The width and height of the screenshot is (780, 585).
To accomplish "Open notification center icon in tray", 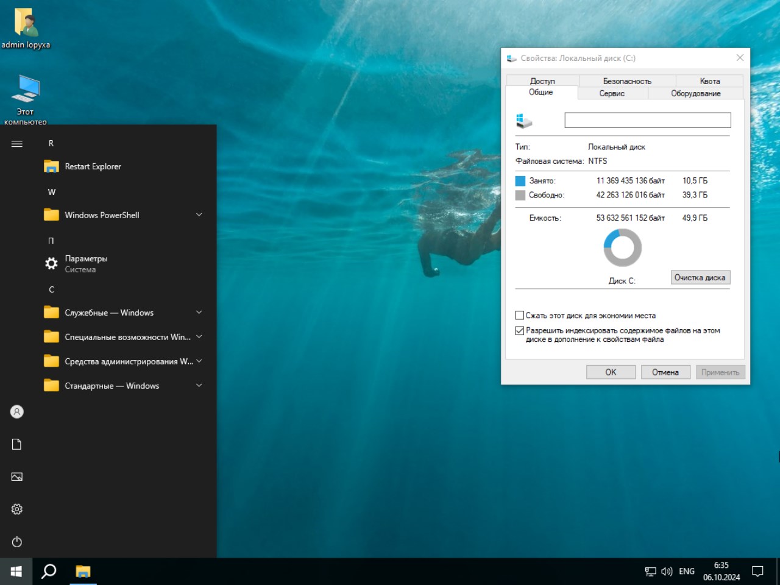I will coord(757,571).
